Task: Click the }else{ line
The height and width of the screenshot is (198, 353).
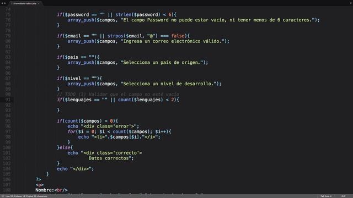Action: click(x=65, y=147)
